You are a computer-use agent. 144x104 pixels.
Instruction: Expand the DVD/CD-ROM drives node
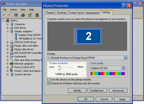pos(7,42)
